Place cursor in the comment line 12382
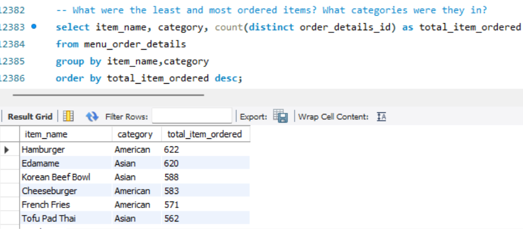 coord(272,10)
